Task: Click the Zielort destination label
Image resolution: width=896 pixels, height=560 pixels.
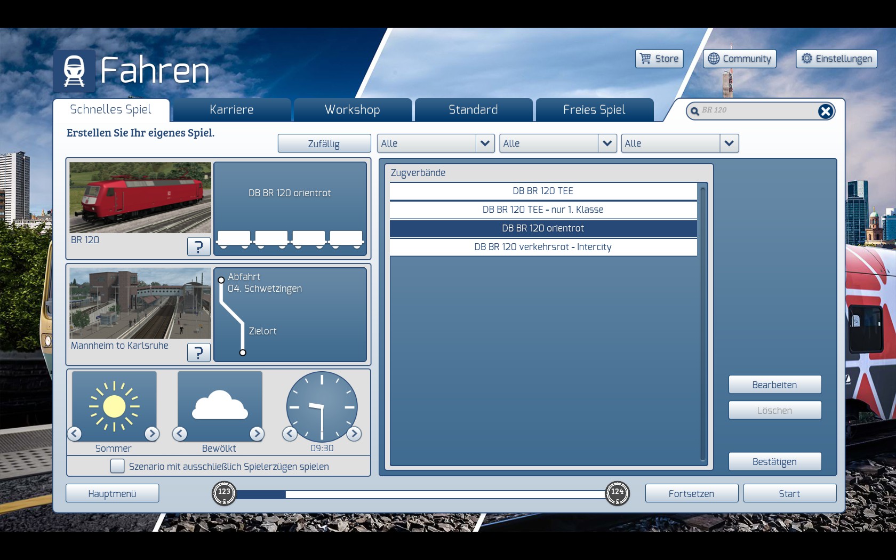Action: pos(263,331)
